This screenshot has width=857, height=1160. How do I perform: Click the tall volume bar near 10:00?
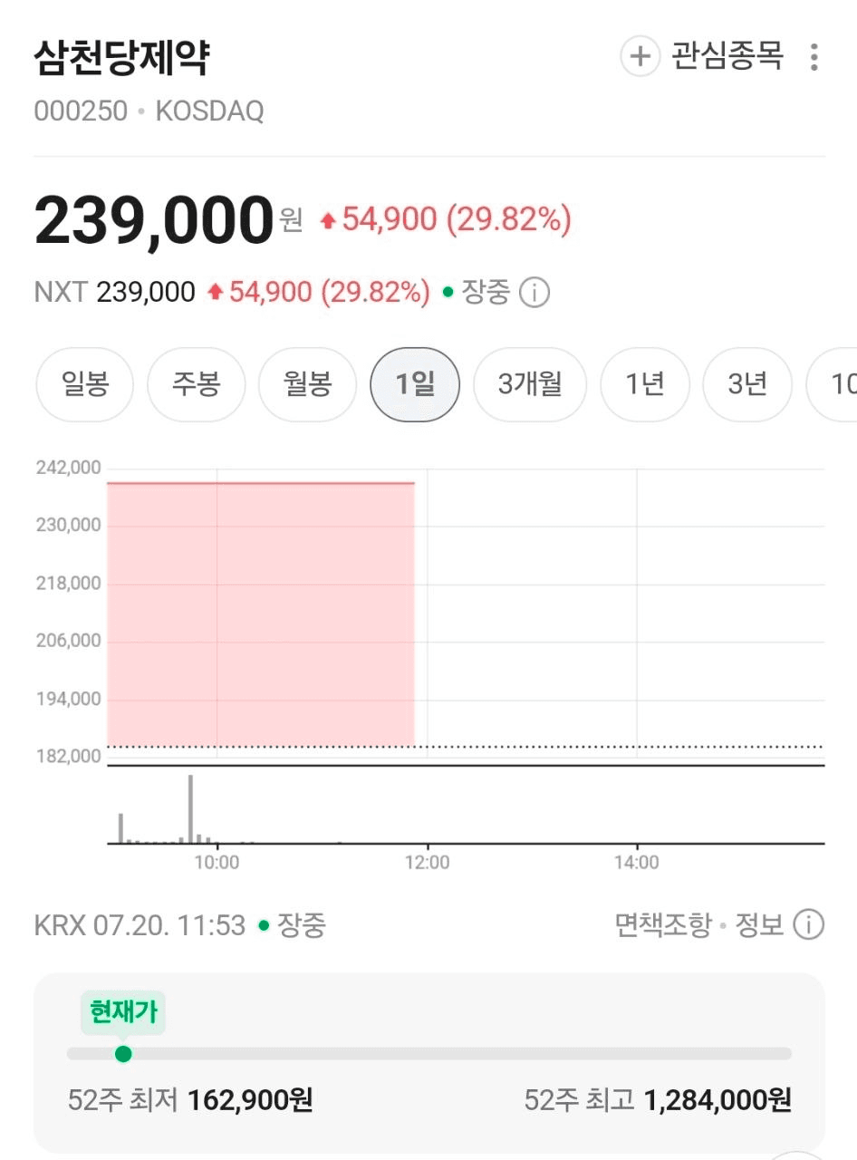point(190,809)
